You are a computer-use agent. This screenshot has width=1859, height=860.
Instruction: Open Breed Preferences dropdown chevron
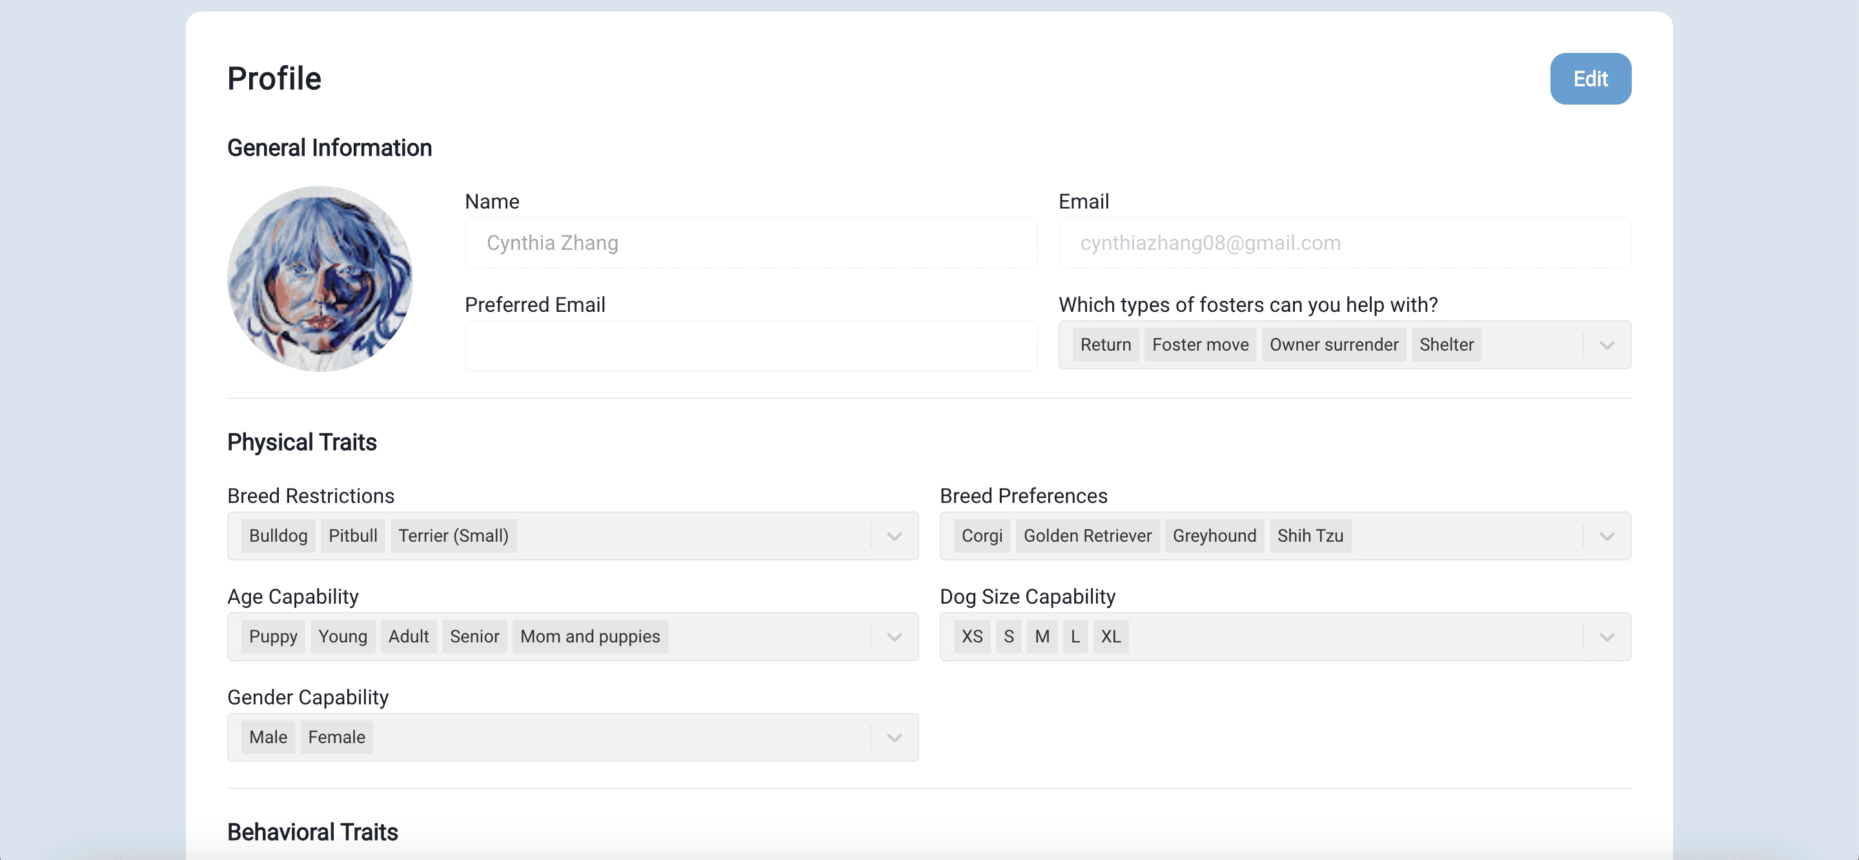(1607, 536)
